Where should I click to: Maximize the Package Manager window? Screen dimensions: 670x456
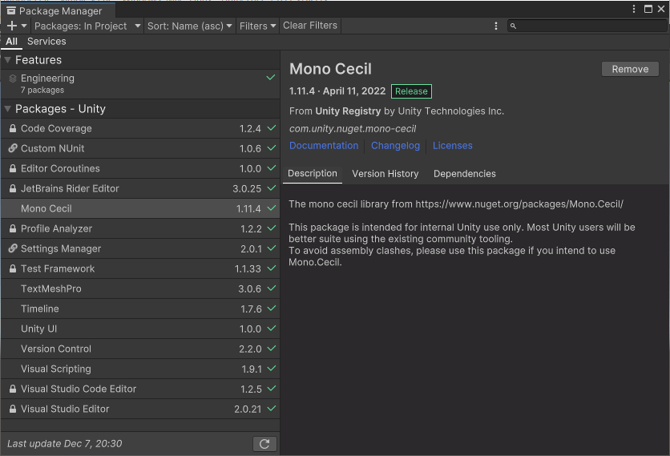648,9
